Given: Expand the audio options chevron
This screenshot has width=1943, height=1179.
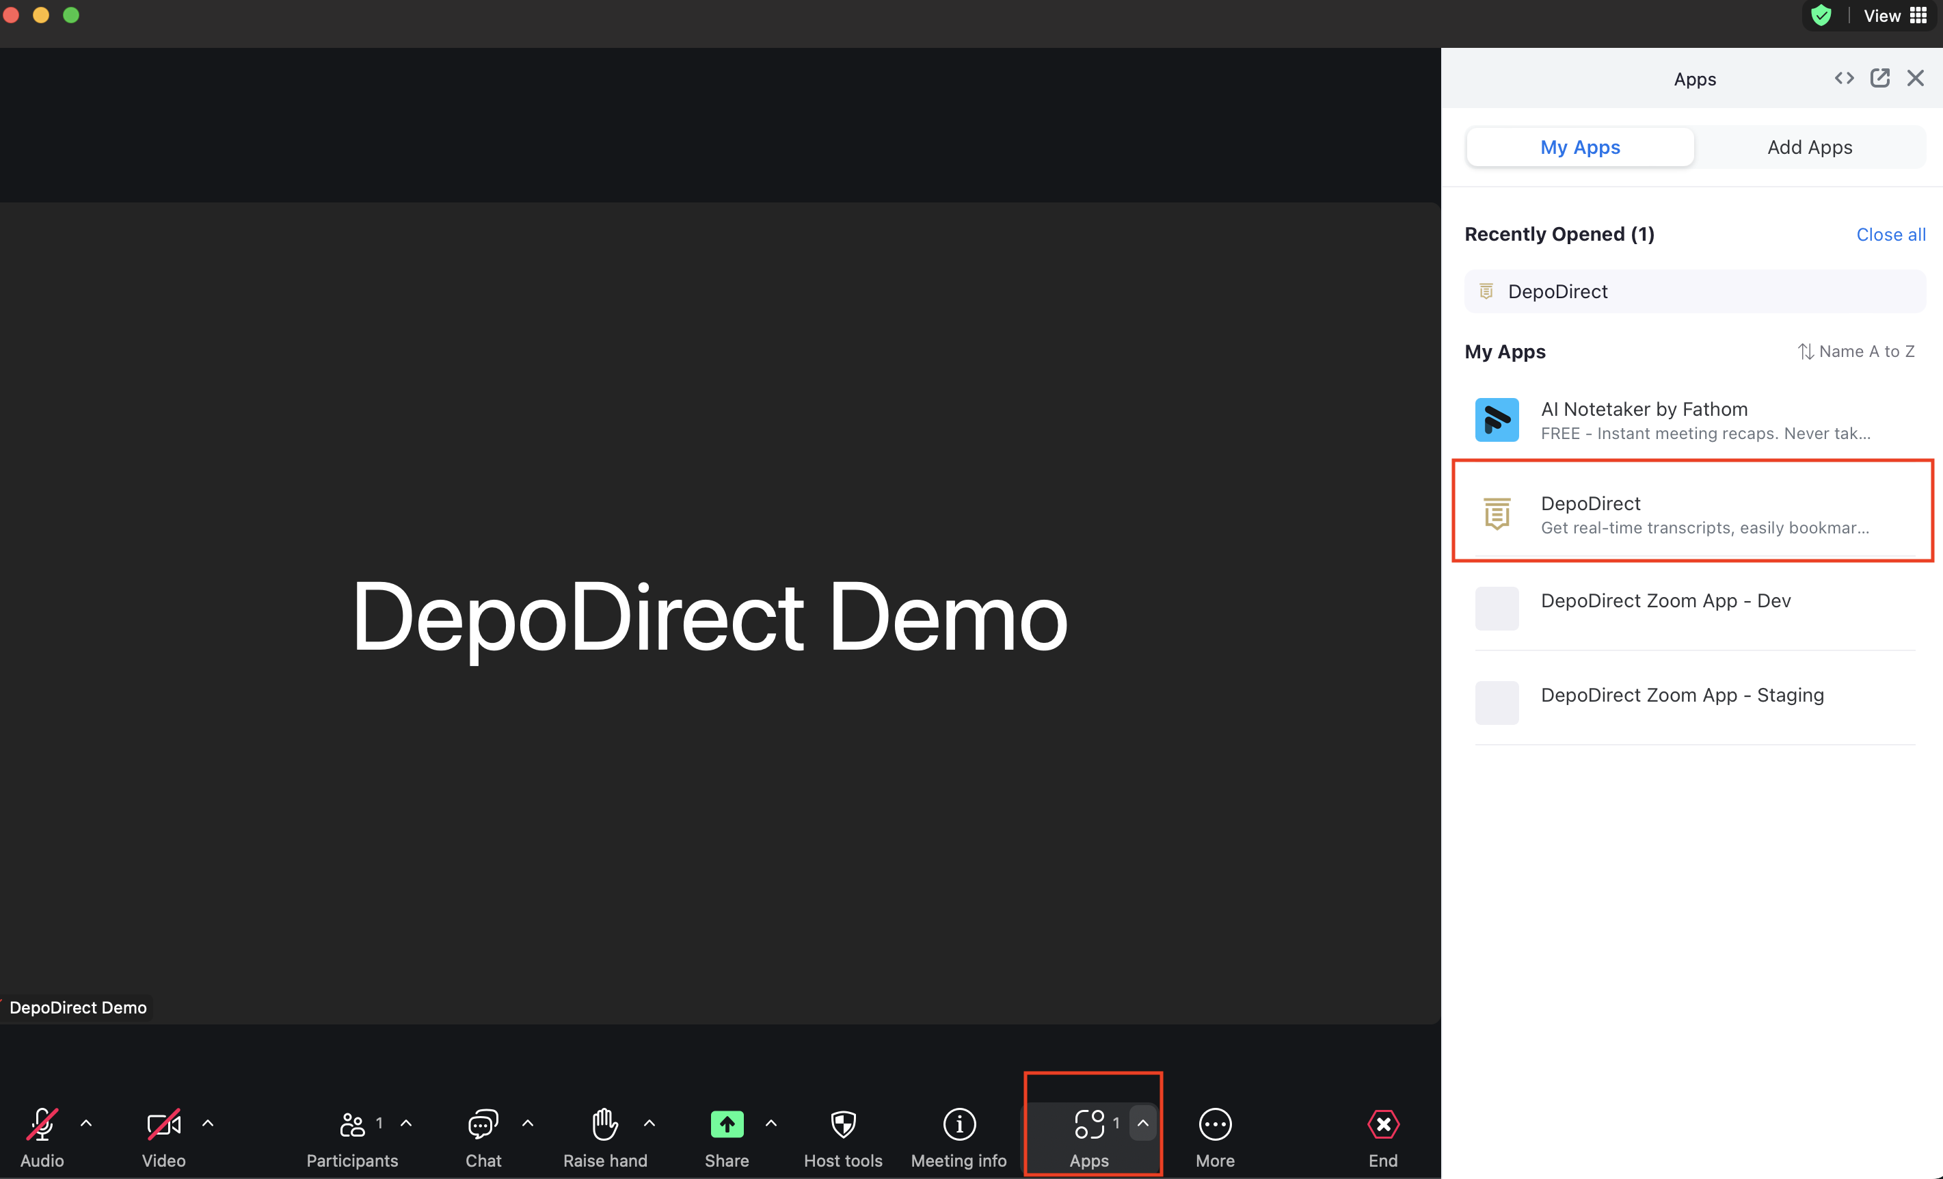Looking at the screenshot, I should pos(86,1123).
